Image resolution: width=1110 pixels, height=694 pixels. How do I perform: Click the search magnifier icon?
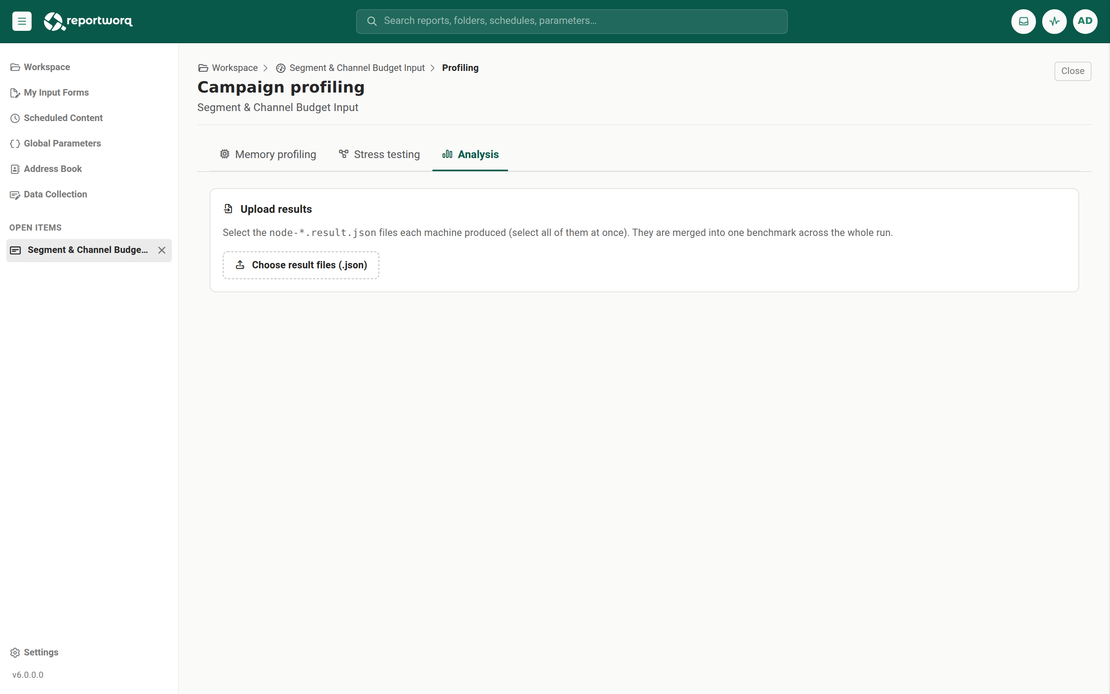372,21
